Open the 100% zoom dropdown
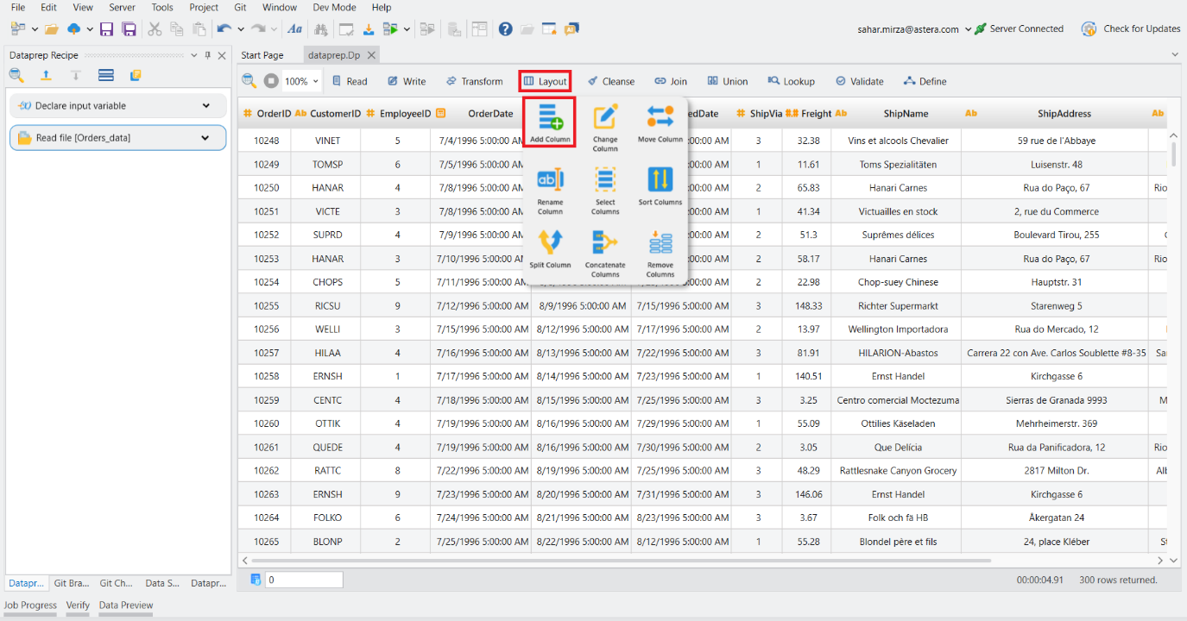The image size is (1187, 621). coord(315,82)
